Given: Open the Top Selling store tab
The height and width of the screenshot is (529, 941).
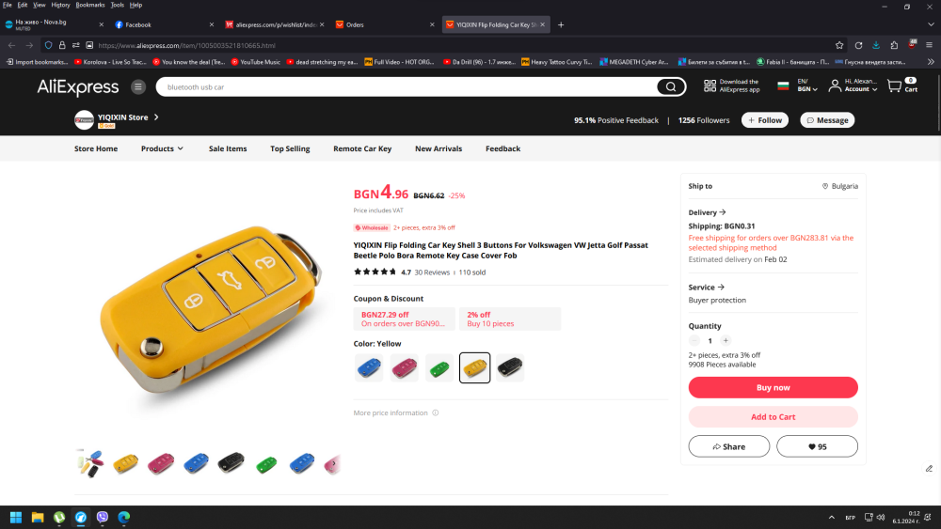Looking at the screenshot, I should 290,148.
